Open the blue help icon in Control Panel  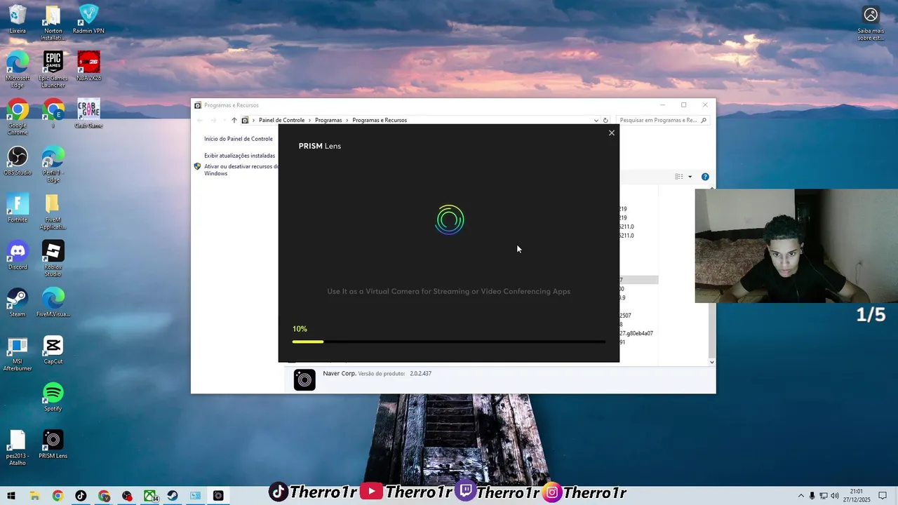click(x=705, y=177)
